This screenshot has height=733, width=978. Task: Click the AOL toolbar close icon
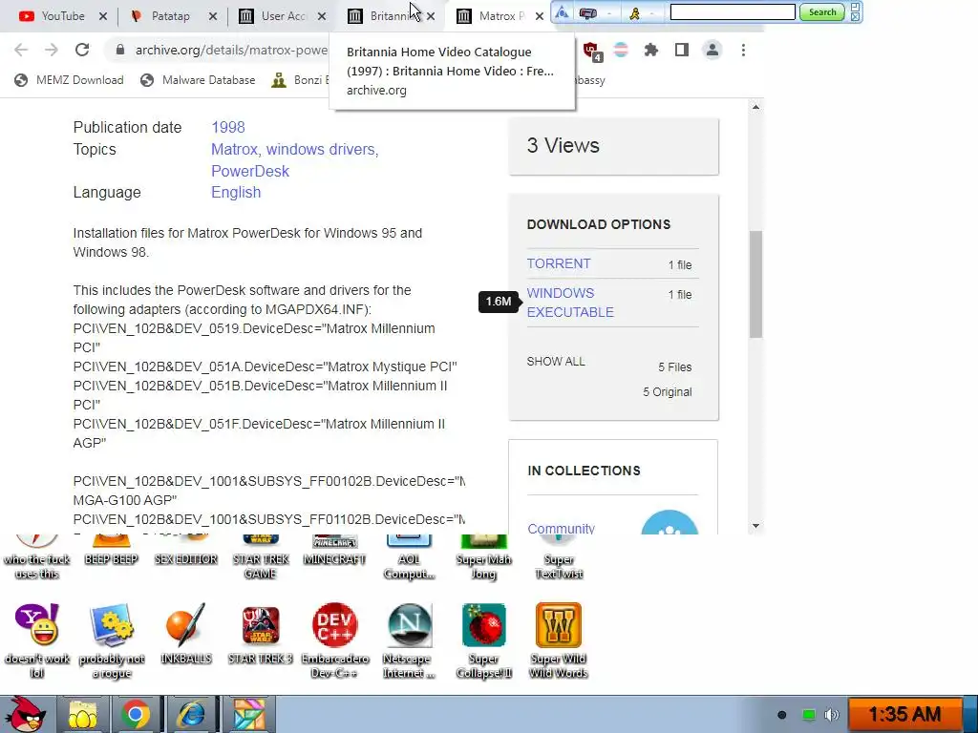[856, 17]
